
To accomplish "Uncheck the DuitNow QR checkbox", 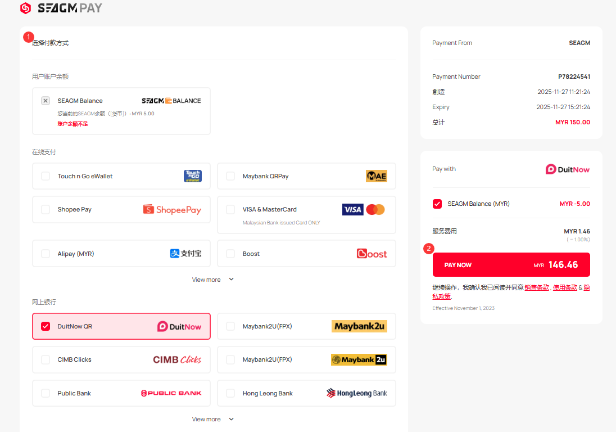I will click(46, 326).
